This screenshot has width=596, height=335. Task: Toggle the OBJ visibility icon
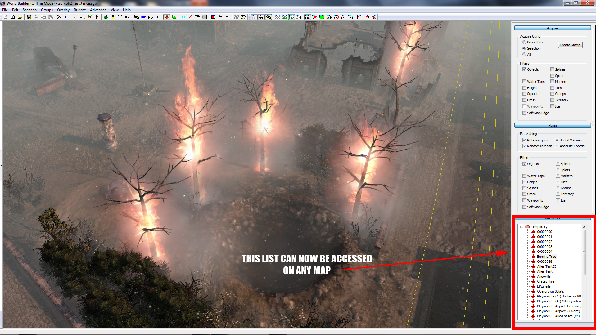click(254, 17)
